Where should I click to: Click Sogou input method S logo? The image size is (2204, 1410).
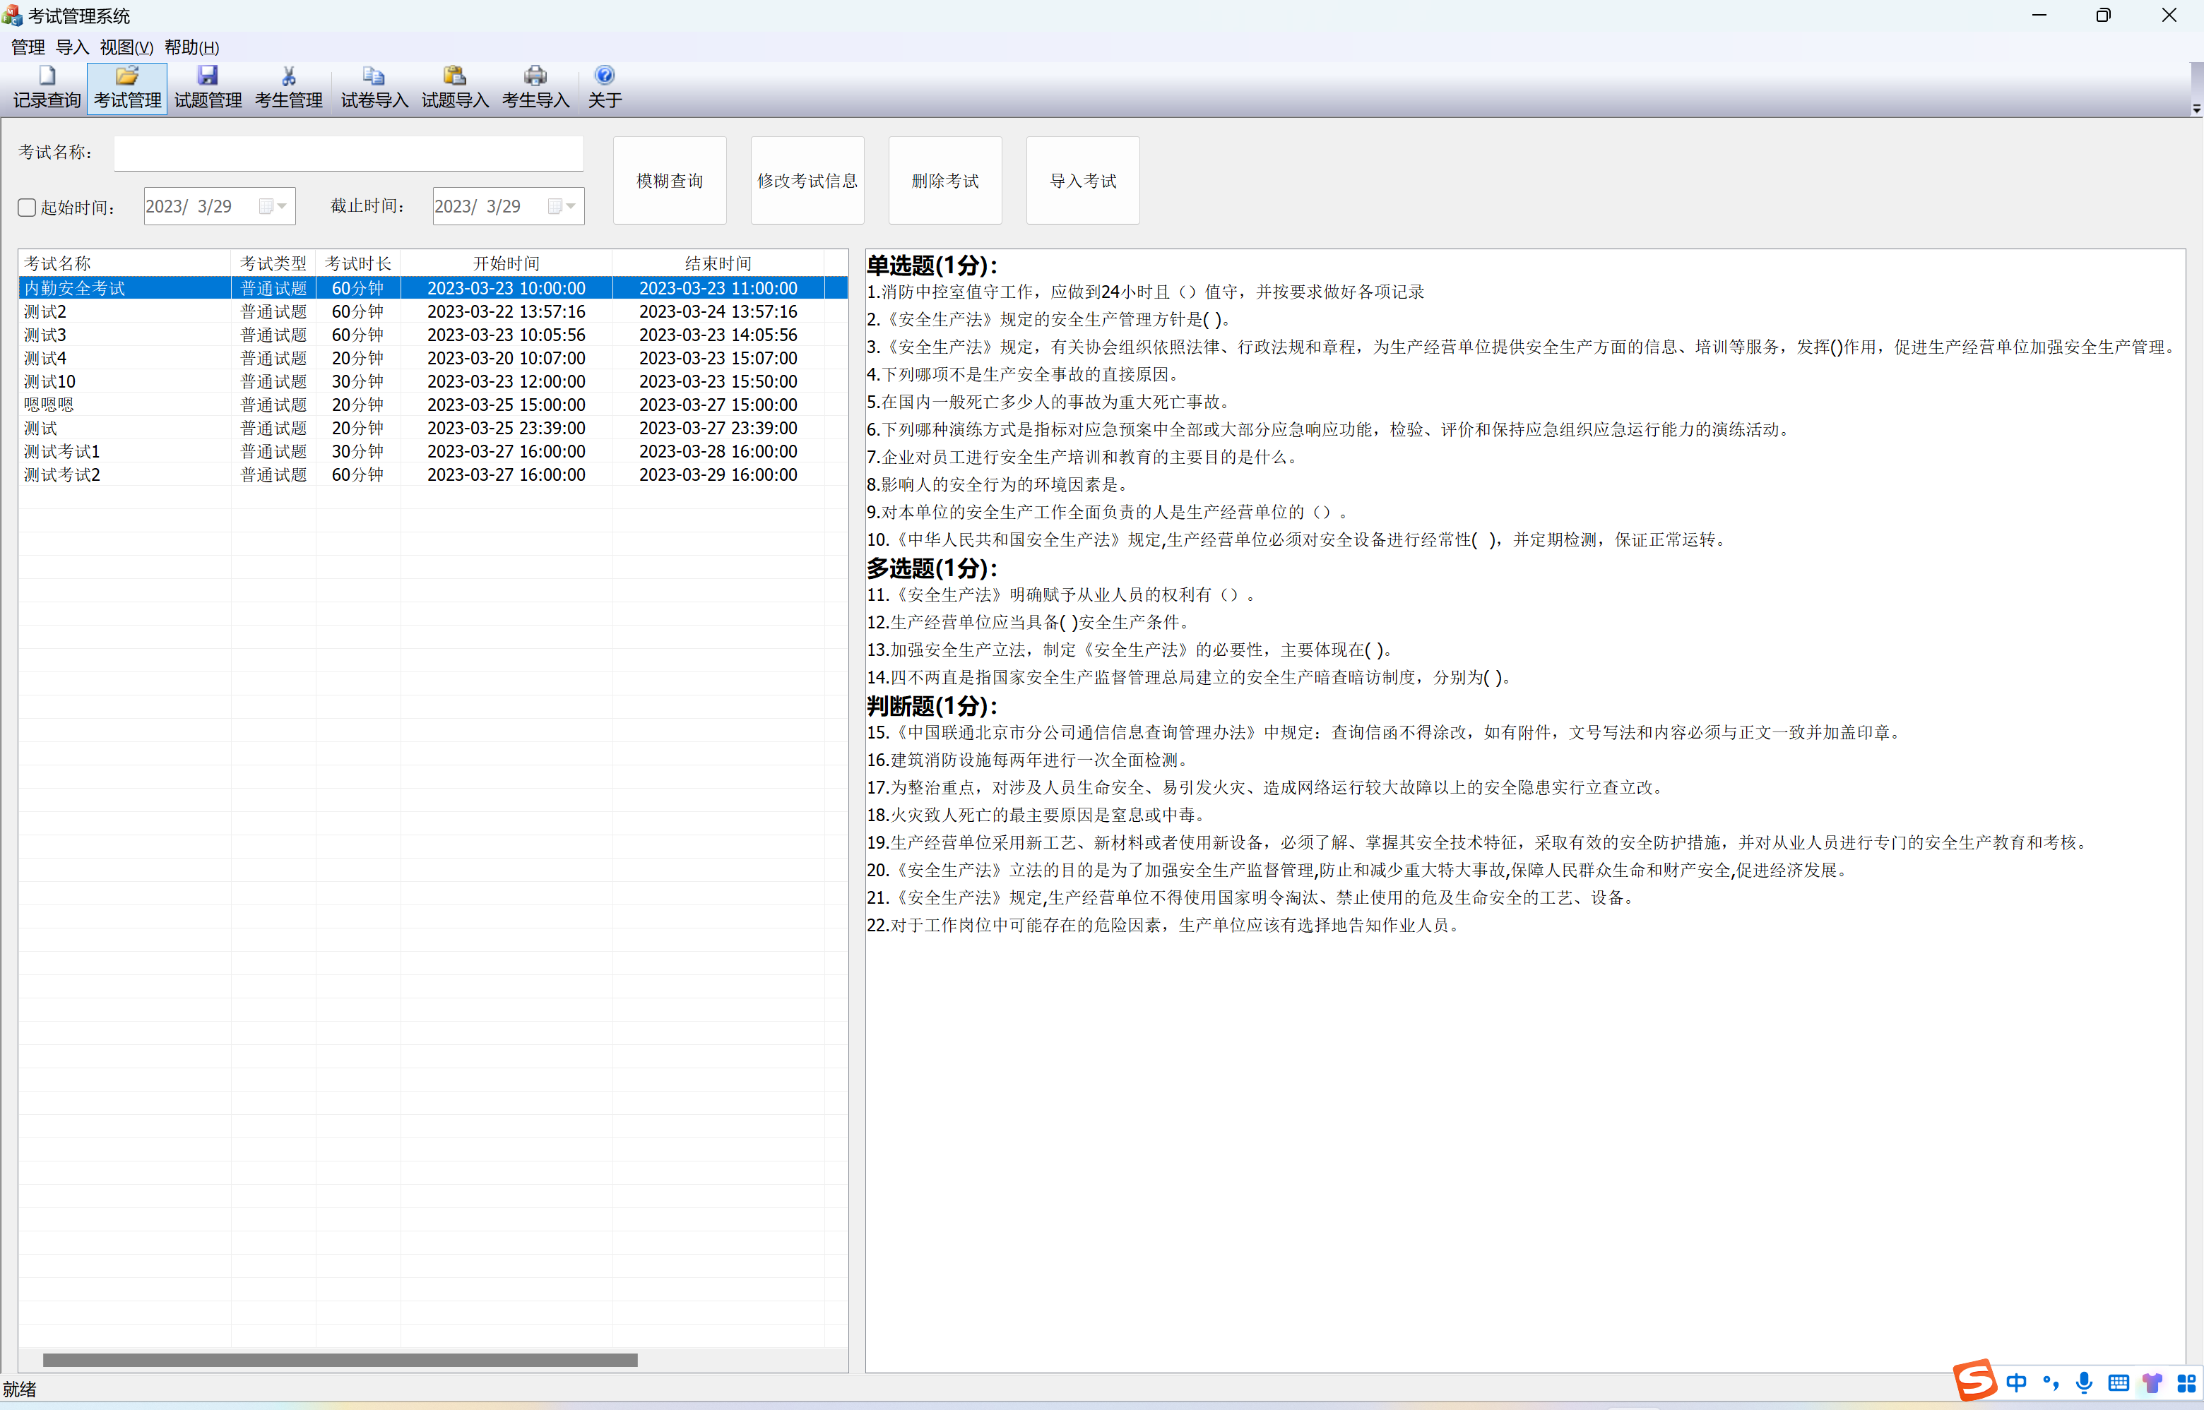pyautogui.click(x=1974, y=1381)
